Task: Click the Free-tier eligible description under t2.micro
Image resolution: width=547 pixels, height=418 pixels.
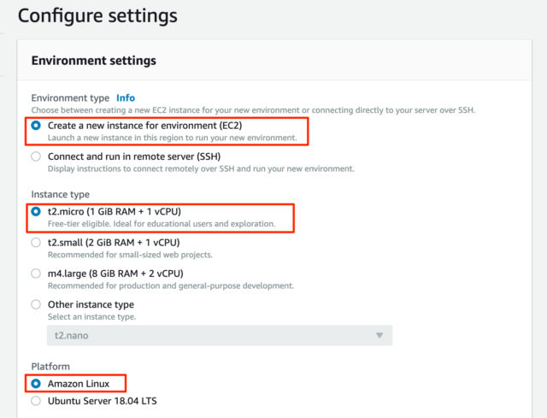Action: click(162, 224)
